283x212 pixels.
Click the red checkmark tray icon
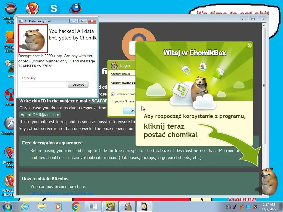[235, 206]
